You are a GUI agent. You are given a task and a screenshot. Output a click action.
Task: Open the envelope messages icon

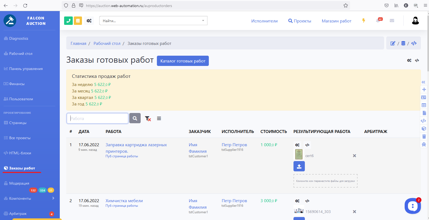pyautogui.click(x=392, y=21)
